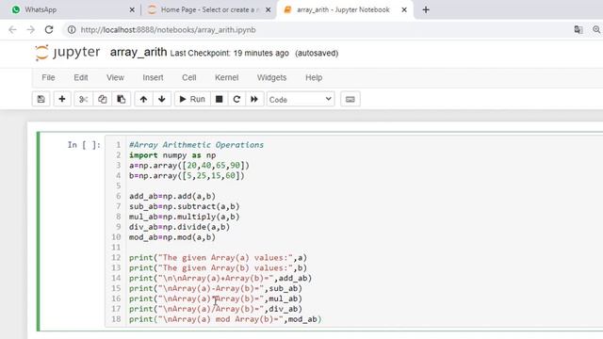
Task: Rename the notebook title array_arith
Action: (139, 53)
